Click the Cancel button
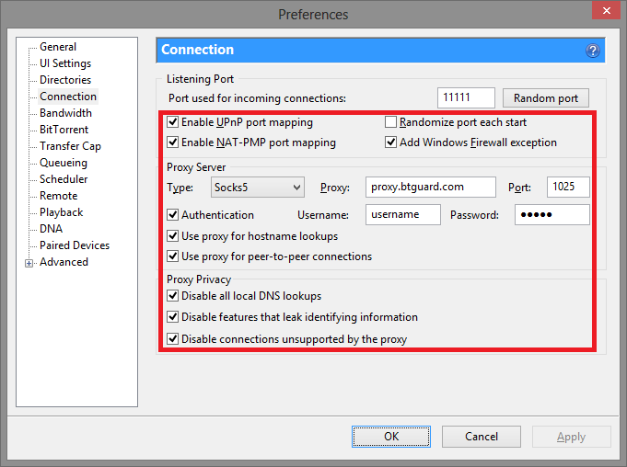Image resolution: width=627 pixels, height=467 pixels. point(481,437)
